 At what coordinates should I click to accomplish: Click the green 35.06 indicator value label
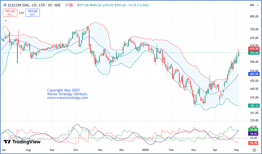tap(253, 130)
